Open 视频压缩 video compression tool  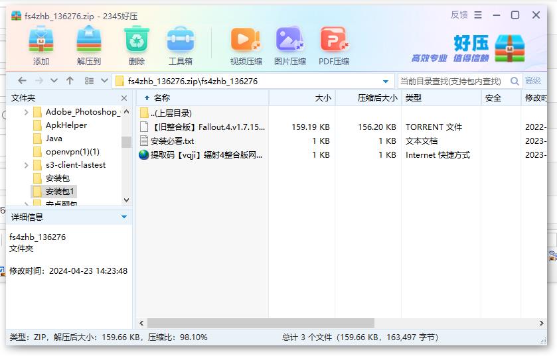[246, 40]
